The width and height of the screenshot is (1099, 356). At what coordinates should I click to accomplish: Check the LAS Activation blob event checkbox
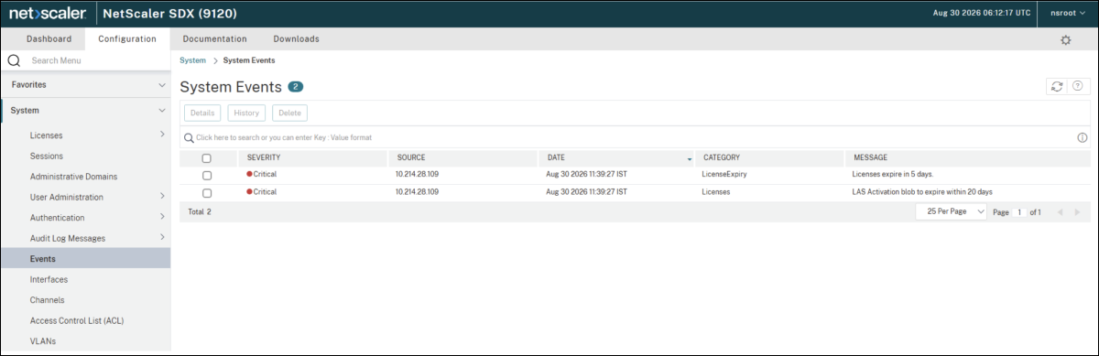[207, 193]
